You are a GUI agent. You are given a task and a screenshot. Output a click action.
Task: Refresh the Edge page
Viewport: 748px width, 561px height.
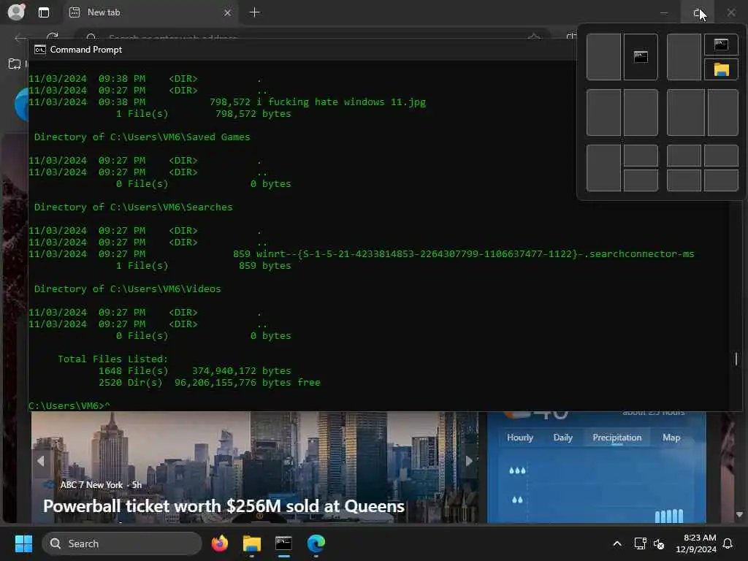point(53,37)
